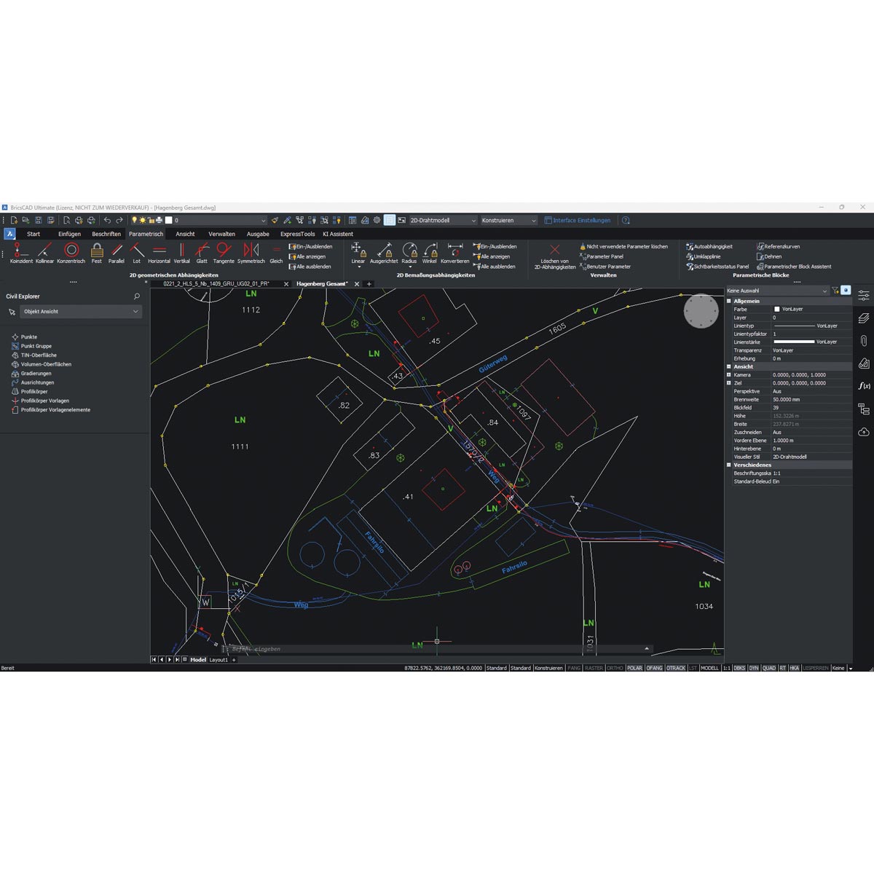This screenshot has width=874, height=874.
Task: Collapse the Allgemein properties section
Action: [729, 301]
